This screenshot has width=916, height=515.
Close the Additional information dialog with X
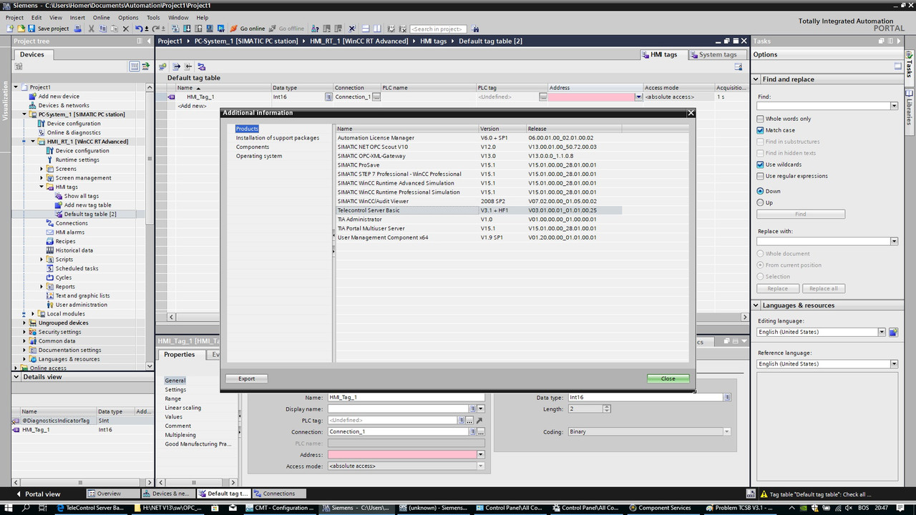[x=691, y=113]
